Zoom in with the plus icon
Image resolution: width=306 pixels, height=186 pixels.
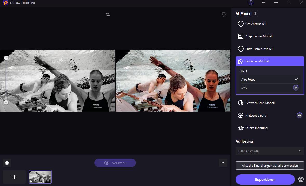tap(6, 58)
